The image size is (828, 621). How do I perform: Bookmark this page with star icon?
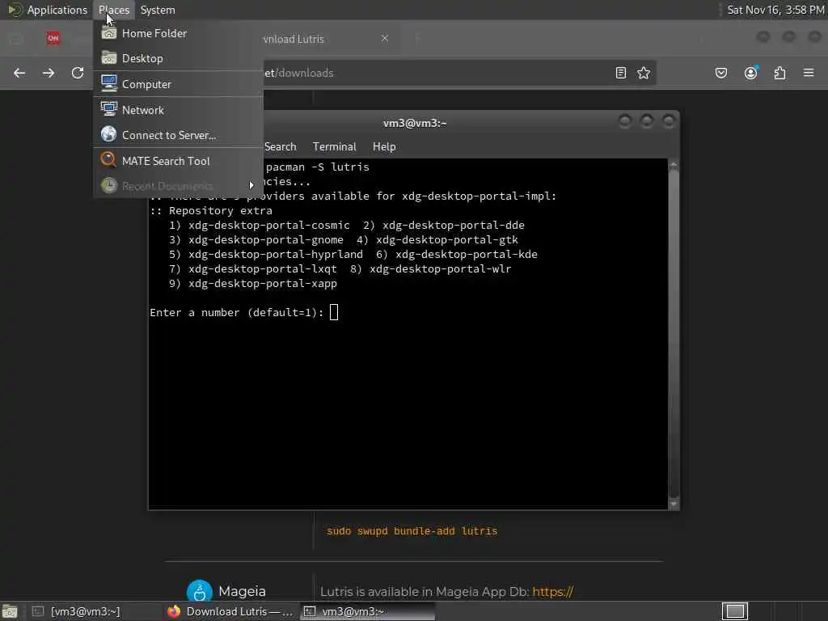(x=644, y=73)
